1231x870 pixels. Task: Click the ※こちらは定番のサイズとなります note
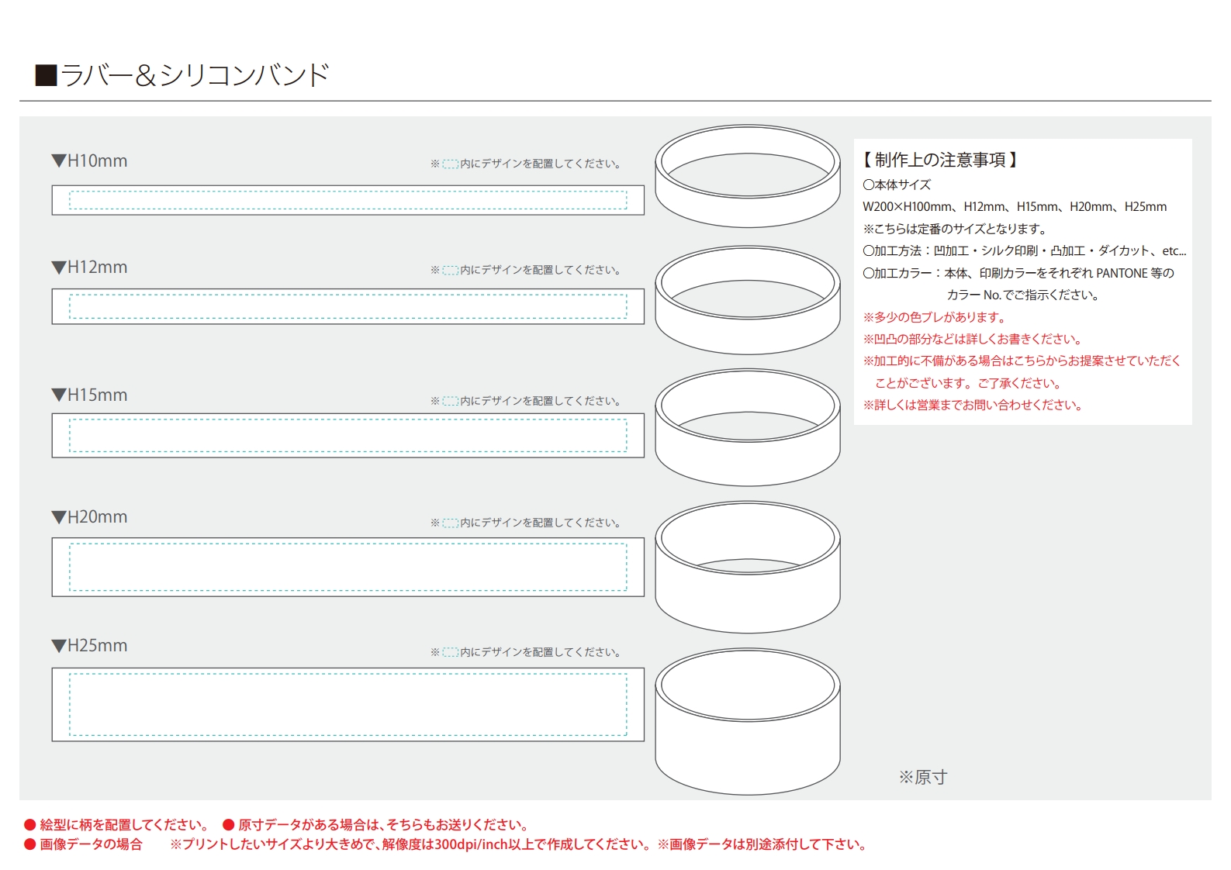tap(956, 229)
